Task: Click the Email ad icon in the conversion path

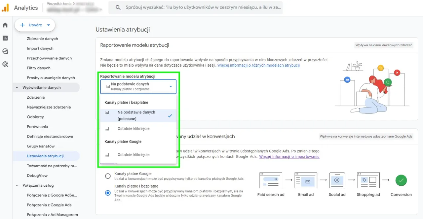Action: pos(305,180)
